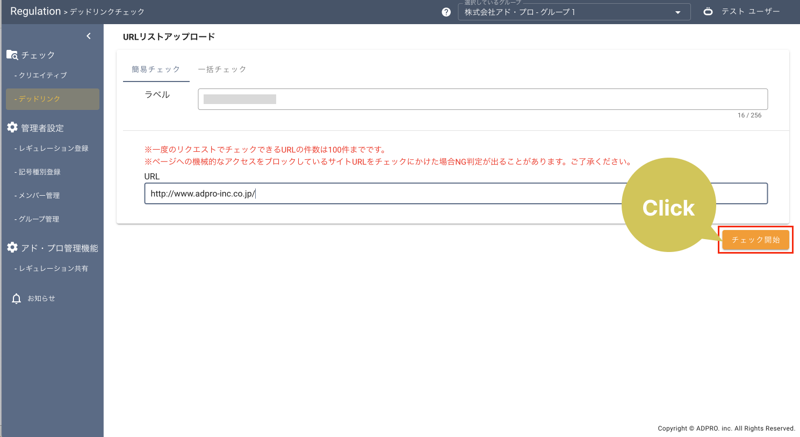
Task: Open クリエイティブ in the sidebar
Action: pos(42,76)
